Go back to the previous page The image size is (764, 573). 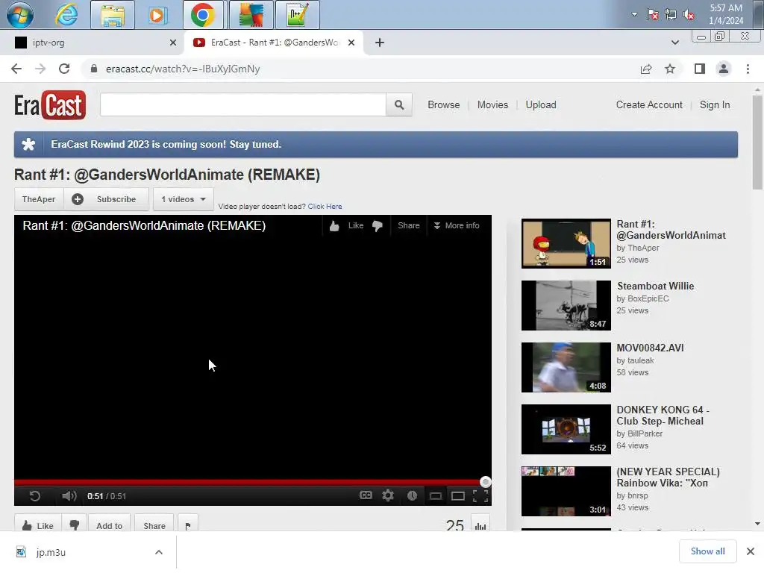tap(16, 69)
